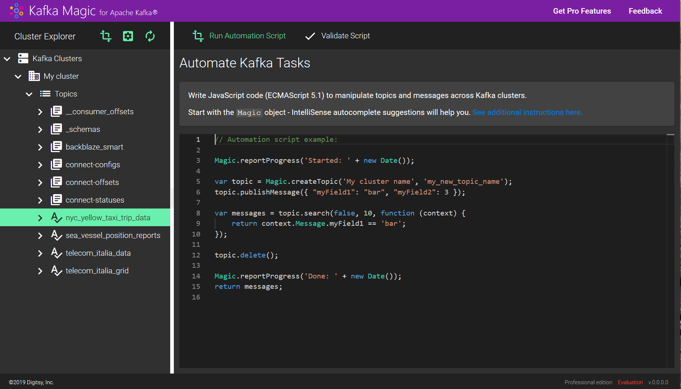681x389 pixels.
Task: Expand the nyc_yellow_taxi_trip_data topic
Action: coord(40,218)
